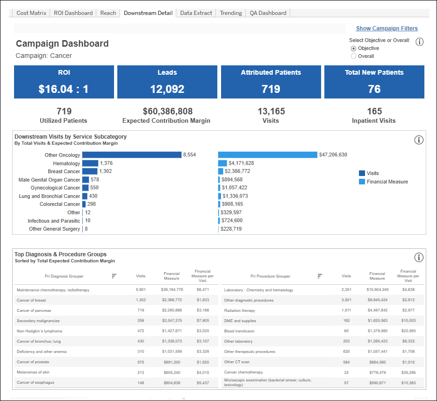Go to the Trending tab

click(231, 13)
